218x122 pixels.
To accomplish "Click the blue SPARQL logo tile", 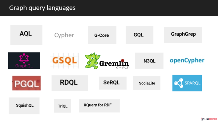I will tap(187, 83).
